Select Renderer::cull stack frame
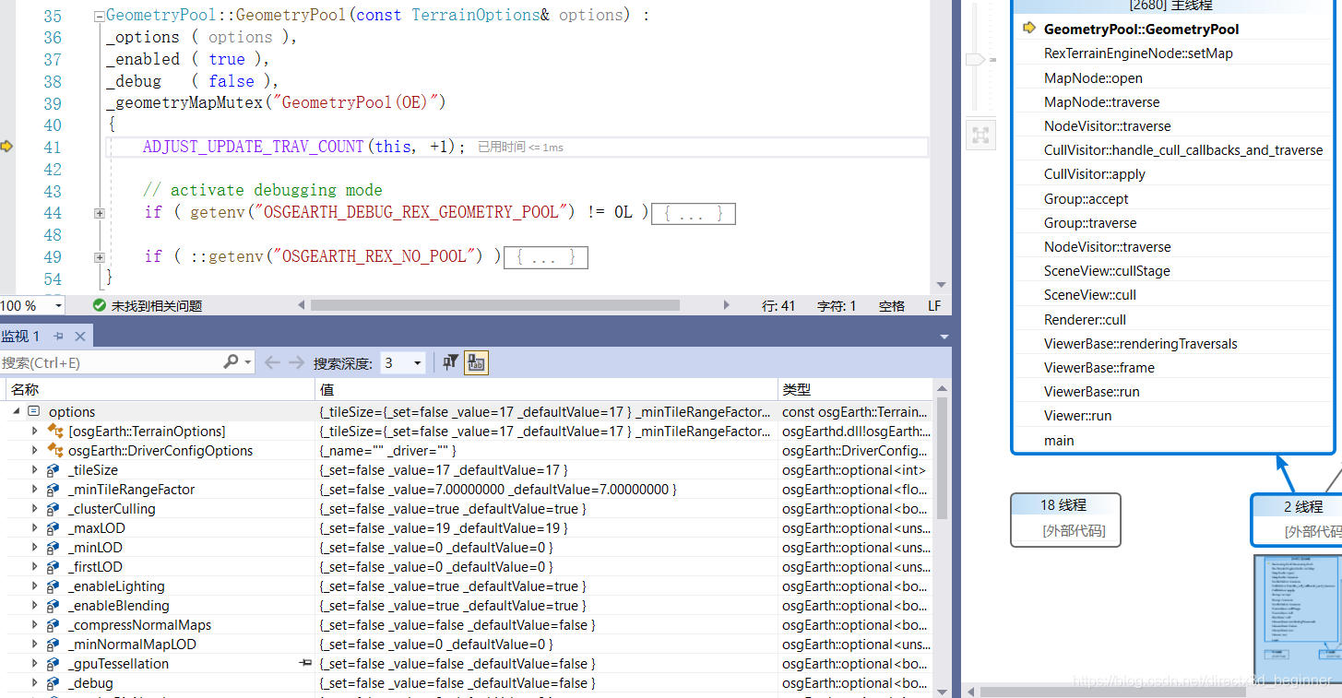 coord(1085,320)
